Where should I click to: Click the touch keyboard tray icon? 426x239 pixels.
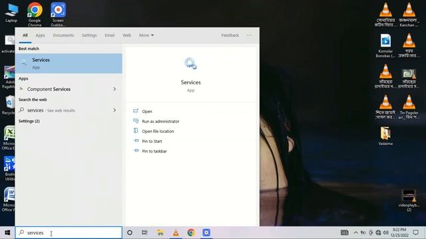[345, 232]
